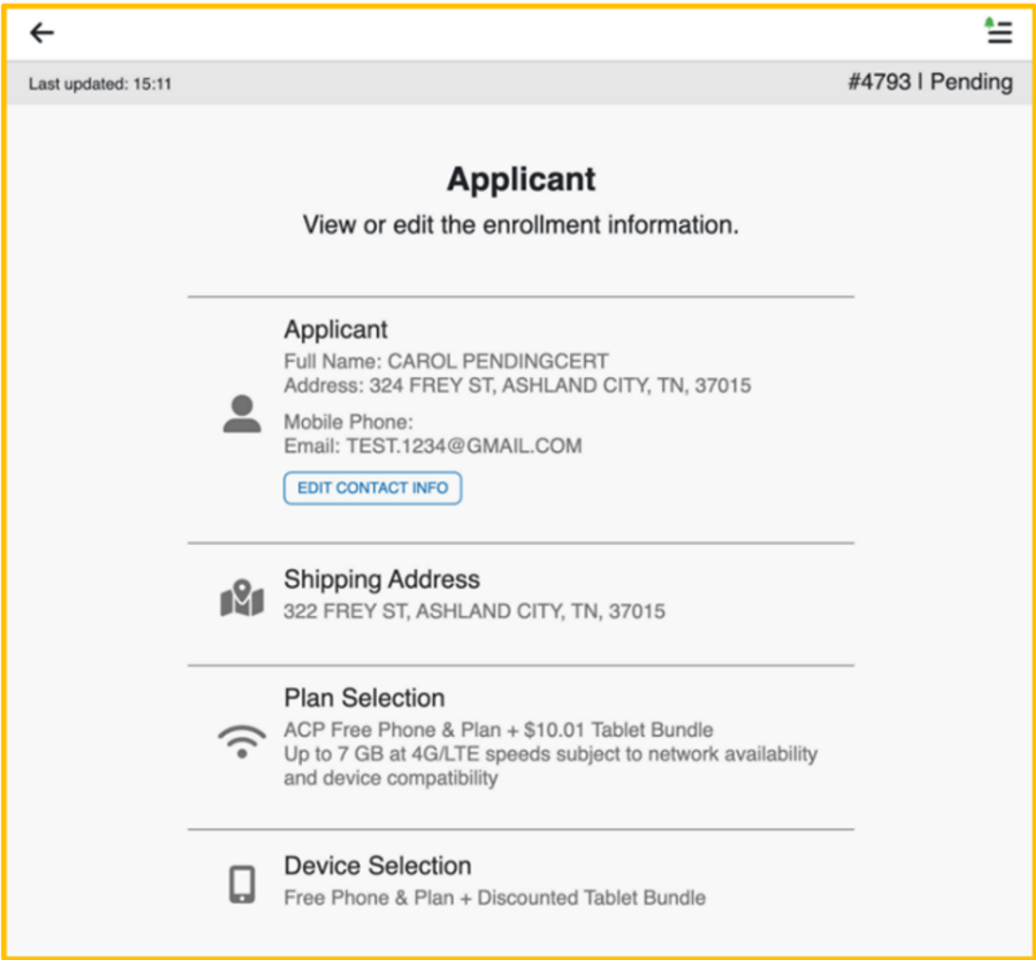Click the applicant person icon
Viewport: 1036px width, 960px height.
[x=242, y=414]
